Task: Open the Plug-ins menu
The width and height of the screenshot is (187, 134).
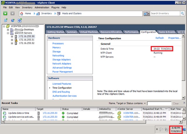Action: (55, 7)
